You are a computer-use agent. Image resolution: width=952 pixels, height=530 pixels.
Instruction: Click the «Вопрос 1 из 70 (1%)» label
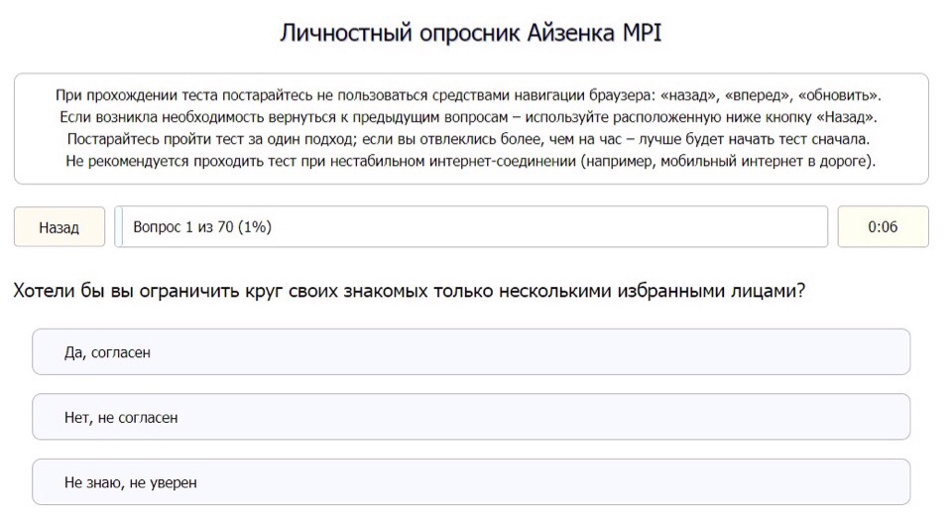coord(202,227)
